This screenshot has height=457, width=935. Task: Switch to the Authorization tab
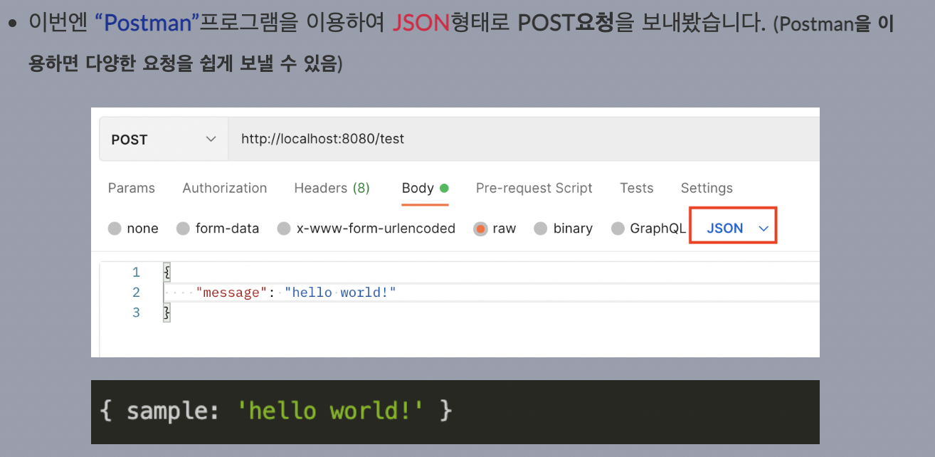pyautogui.click(x=225, y=188)
